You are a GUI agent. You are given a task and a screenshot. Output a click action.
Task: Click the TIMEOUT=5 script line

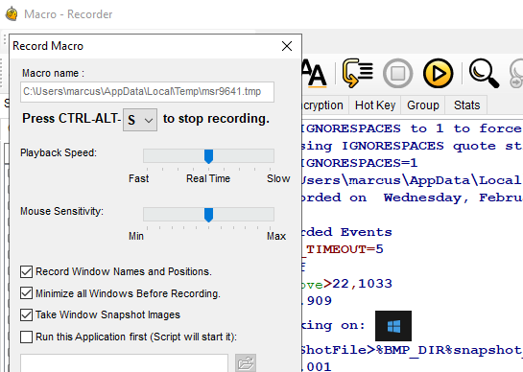(343, 249)
